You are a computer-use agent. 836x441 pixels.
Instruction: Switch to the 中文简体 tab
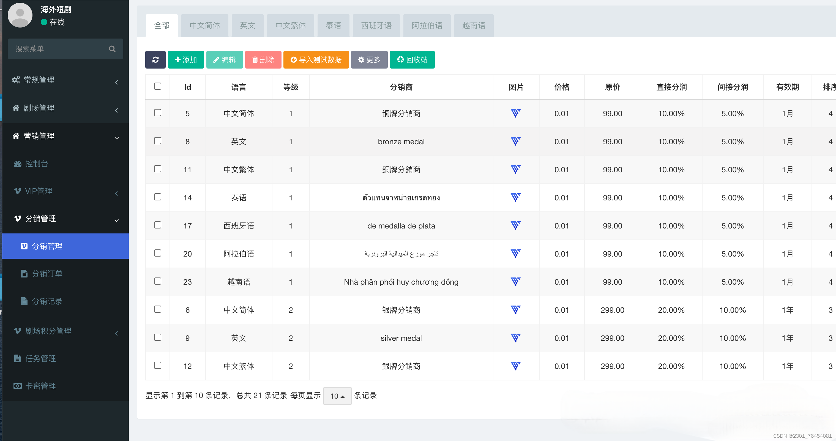(x=204, y=26)
